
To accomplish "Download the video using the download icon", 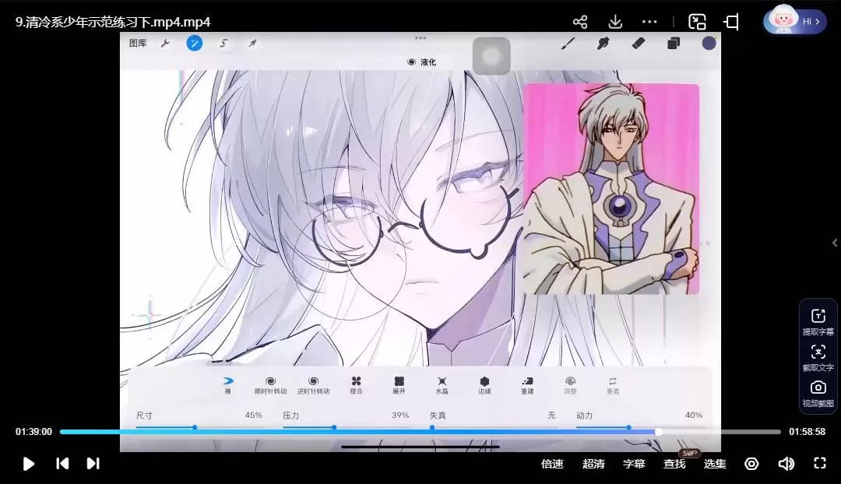I will pyautogui.click(x=615, y=22).
